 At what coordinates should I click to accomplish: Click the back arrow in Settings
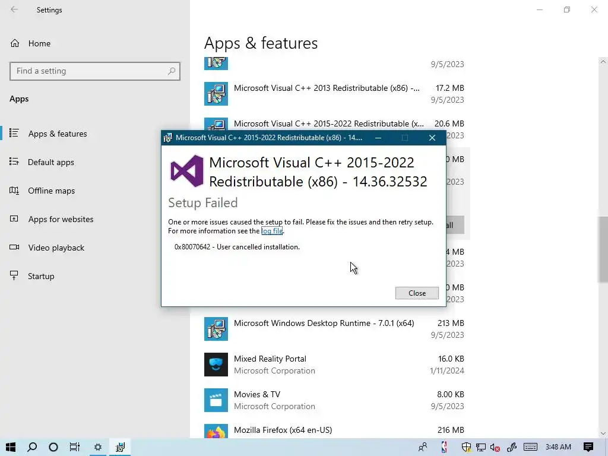[x=14, y=9]
